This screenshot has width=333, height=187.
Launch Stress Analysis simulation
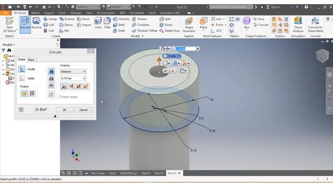pos(298,25)
